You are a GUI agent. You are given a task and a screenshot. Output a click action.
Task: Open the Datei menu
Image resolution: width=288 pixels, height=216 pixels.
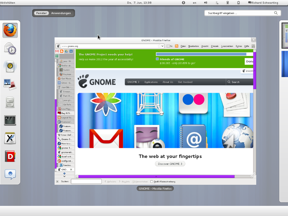coord(183,46)
